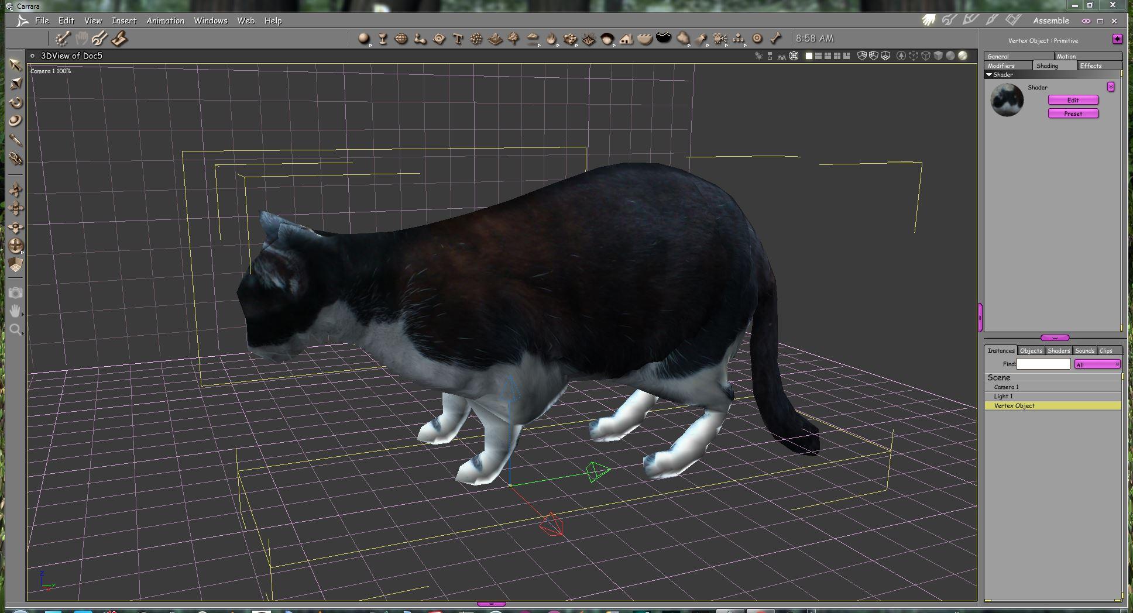
Task: Click the black ocean bowl icon
Action: click(x=664, y=37)
